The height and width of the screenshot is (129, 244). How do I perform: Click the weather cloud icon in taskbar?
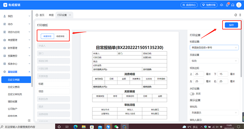tap(184, 127)
